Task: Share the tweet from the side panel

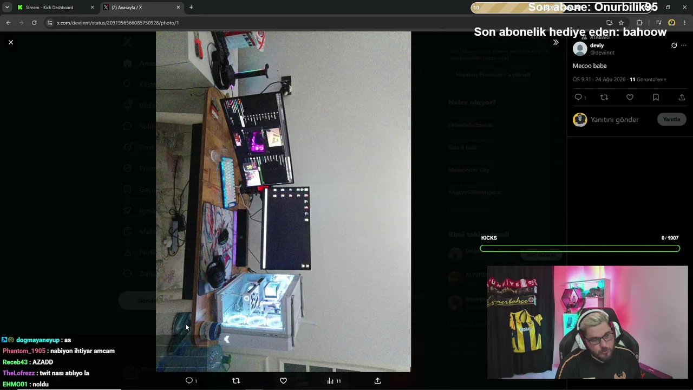Action: tap(682, 97)
